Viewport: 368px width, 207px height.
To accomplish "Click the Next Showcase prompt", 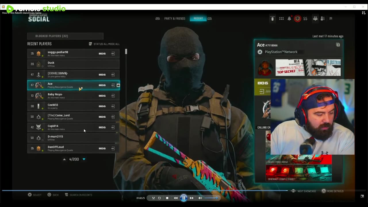I will point(304,191).
